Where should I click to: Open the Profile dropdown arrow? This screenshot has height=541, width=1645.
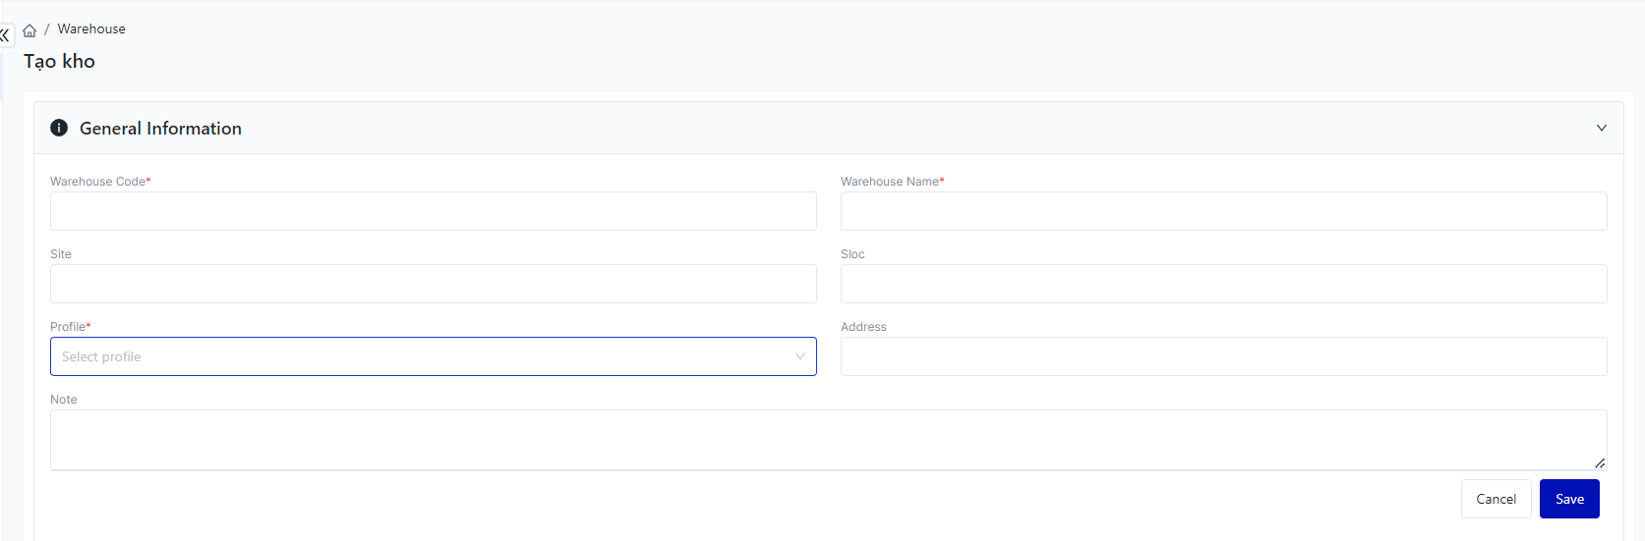click(799, 356)
